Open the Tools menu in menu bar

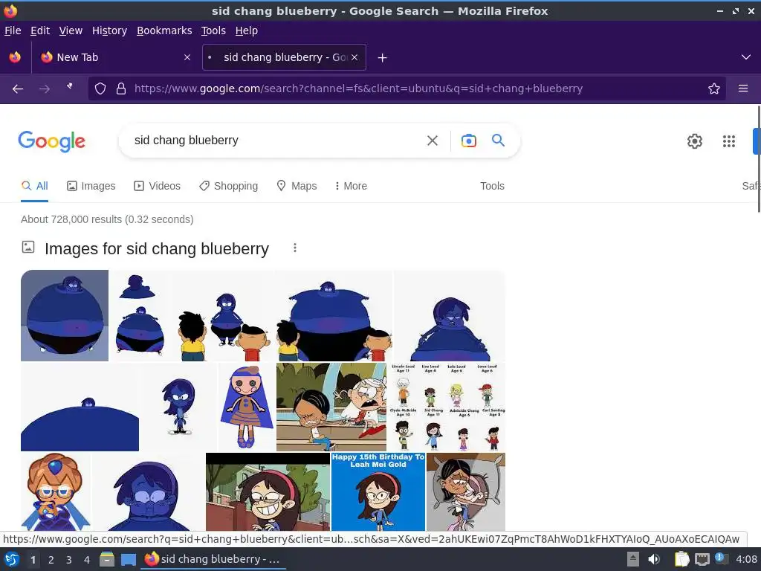coord(213,30)
